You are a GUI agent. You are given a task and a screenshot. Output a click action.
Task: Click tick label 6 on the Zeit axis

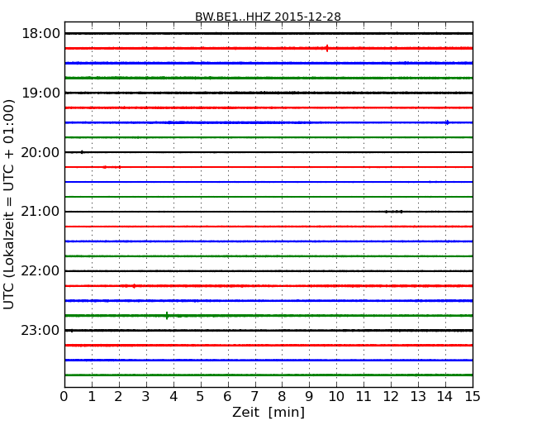click(x=227, y=396)
